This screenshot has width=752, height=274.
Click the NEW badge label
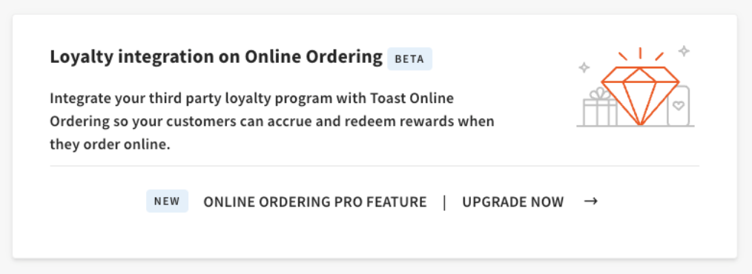(167, 201)
